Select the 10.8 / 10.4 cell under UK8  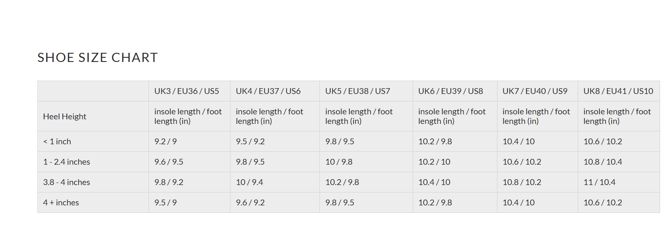[x=602, y=162]
